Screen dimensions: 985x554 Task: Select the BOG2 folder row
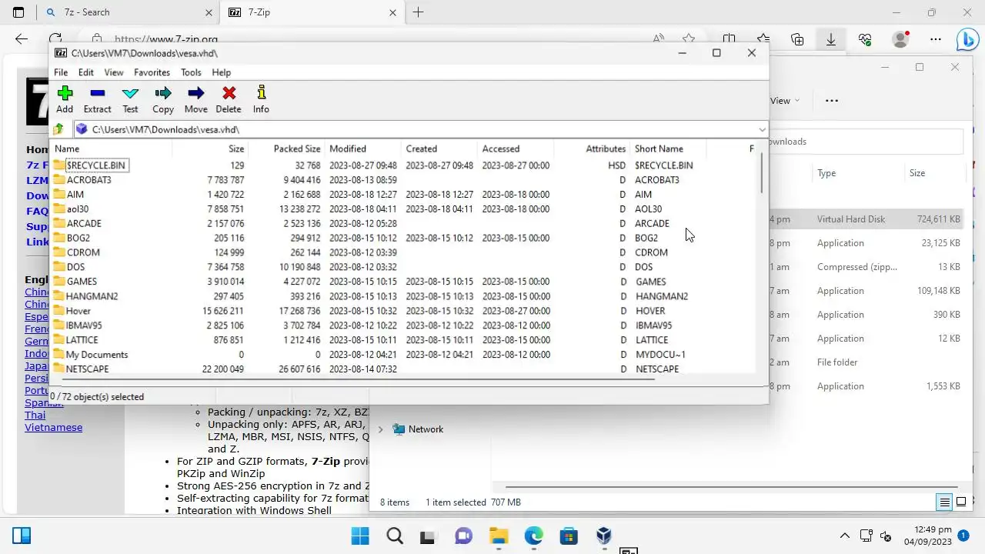click(x=404, y=238)
